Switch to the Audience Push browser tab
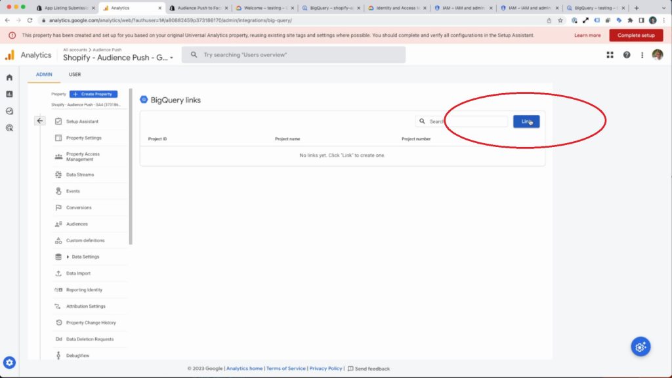 click(199, 8)
